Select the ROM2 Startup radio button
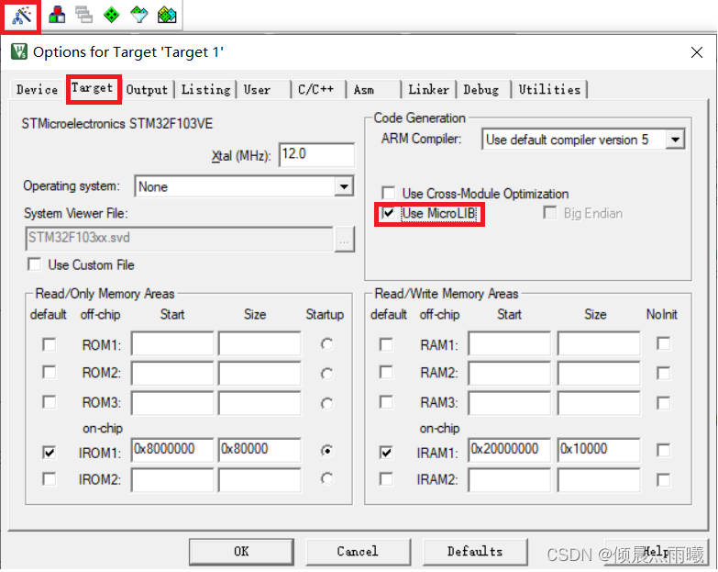The image size is (718, 572). point(326,374)
